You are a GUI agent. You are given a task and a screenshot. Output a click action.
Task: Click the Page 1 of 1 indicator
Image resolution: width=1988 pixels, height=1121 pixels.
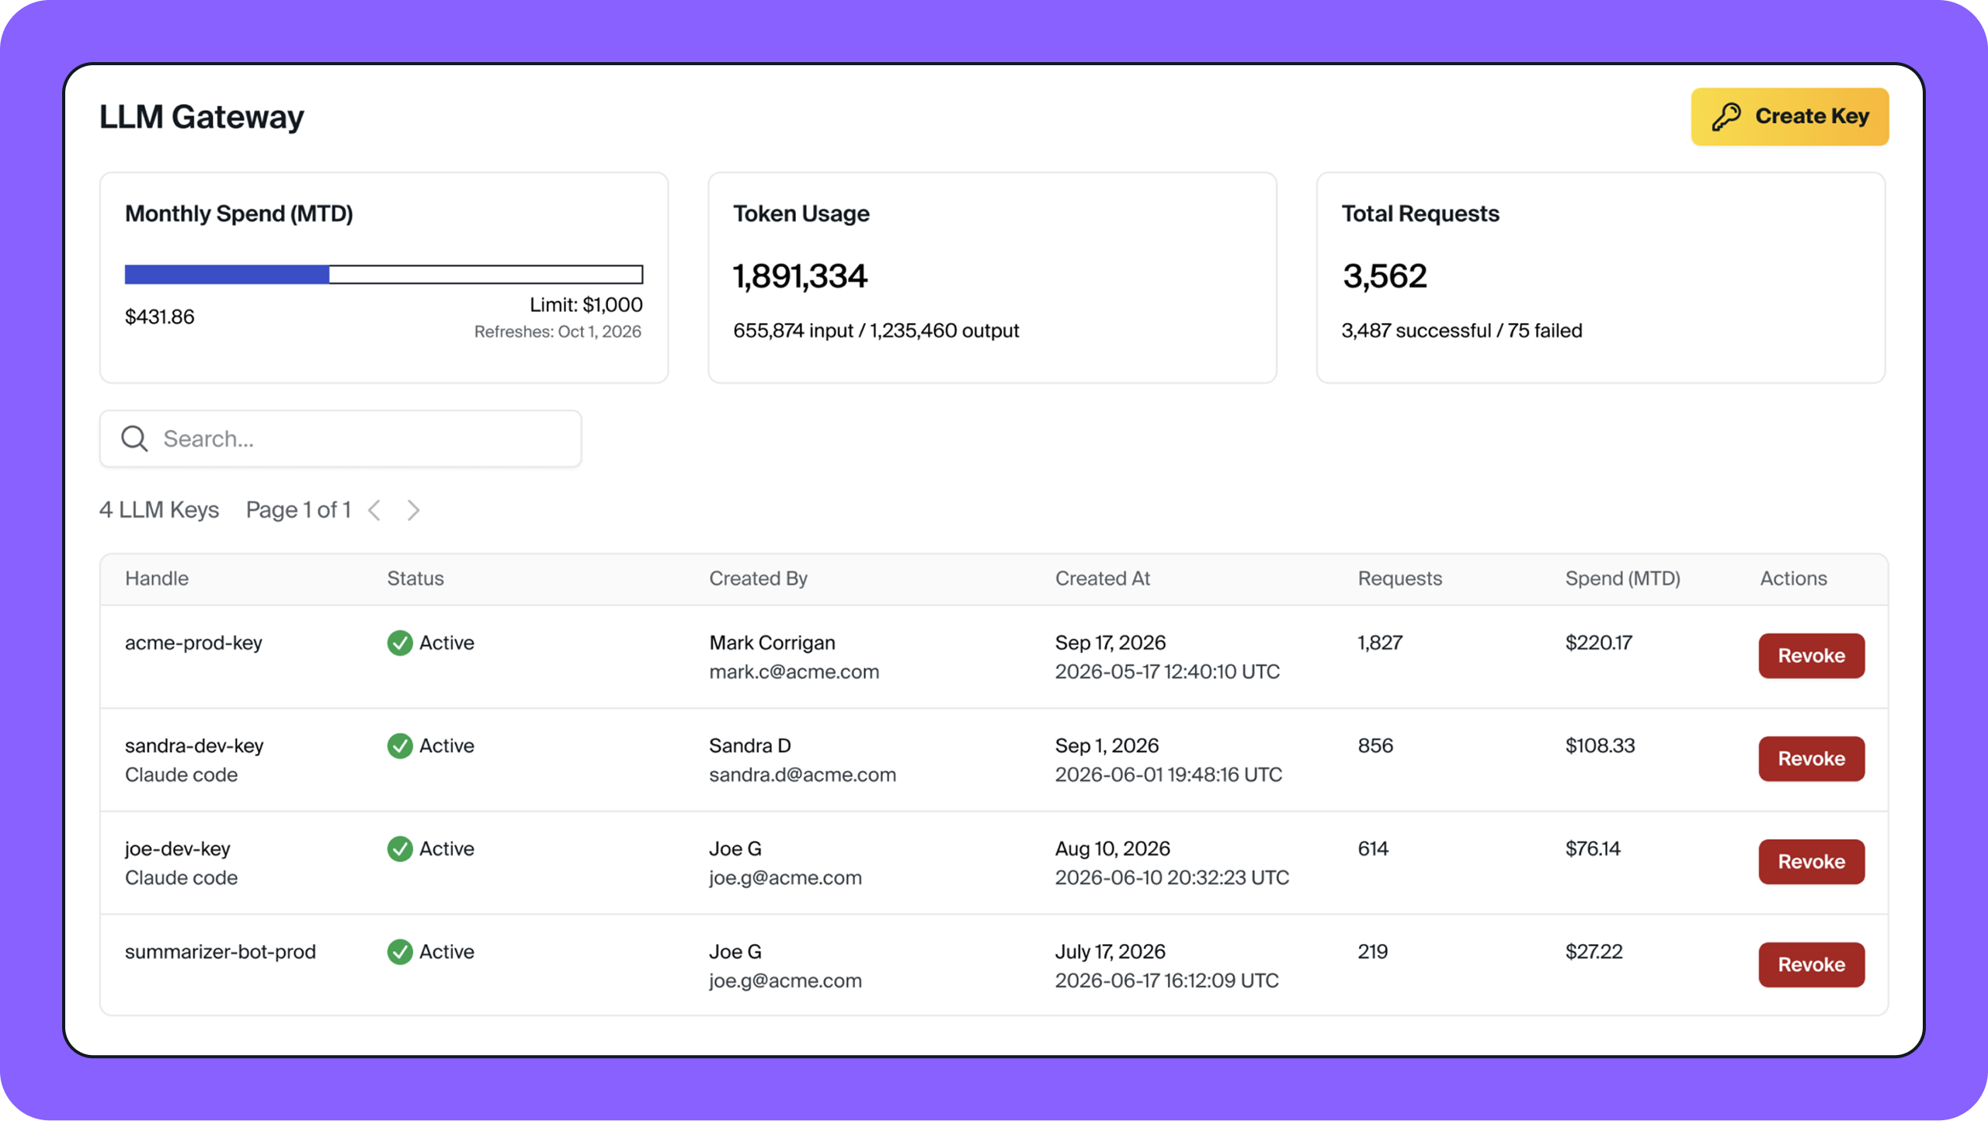tap(298, 510)
